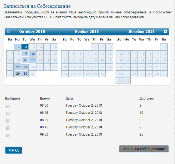Click October 30 in the calendar
175x164 pixels.
[x=25, y=74]
